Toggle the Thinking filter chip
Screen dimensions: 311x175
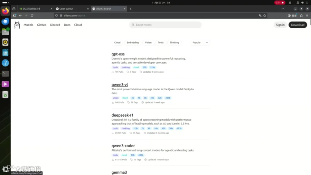click(x=175, y=43)
